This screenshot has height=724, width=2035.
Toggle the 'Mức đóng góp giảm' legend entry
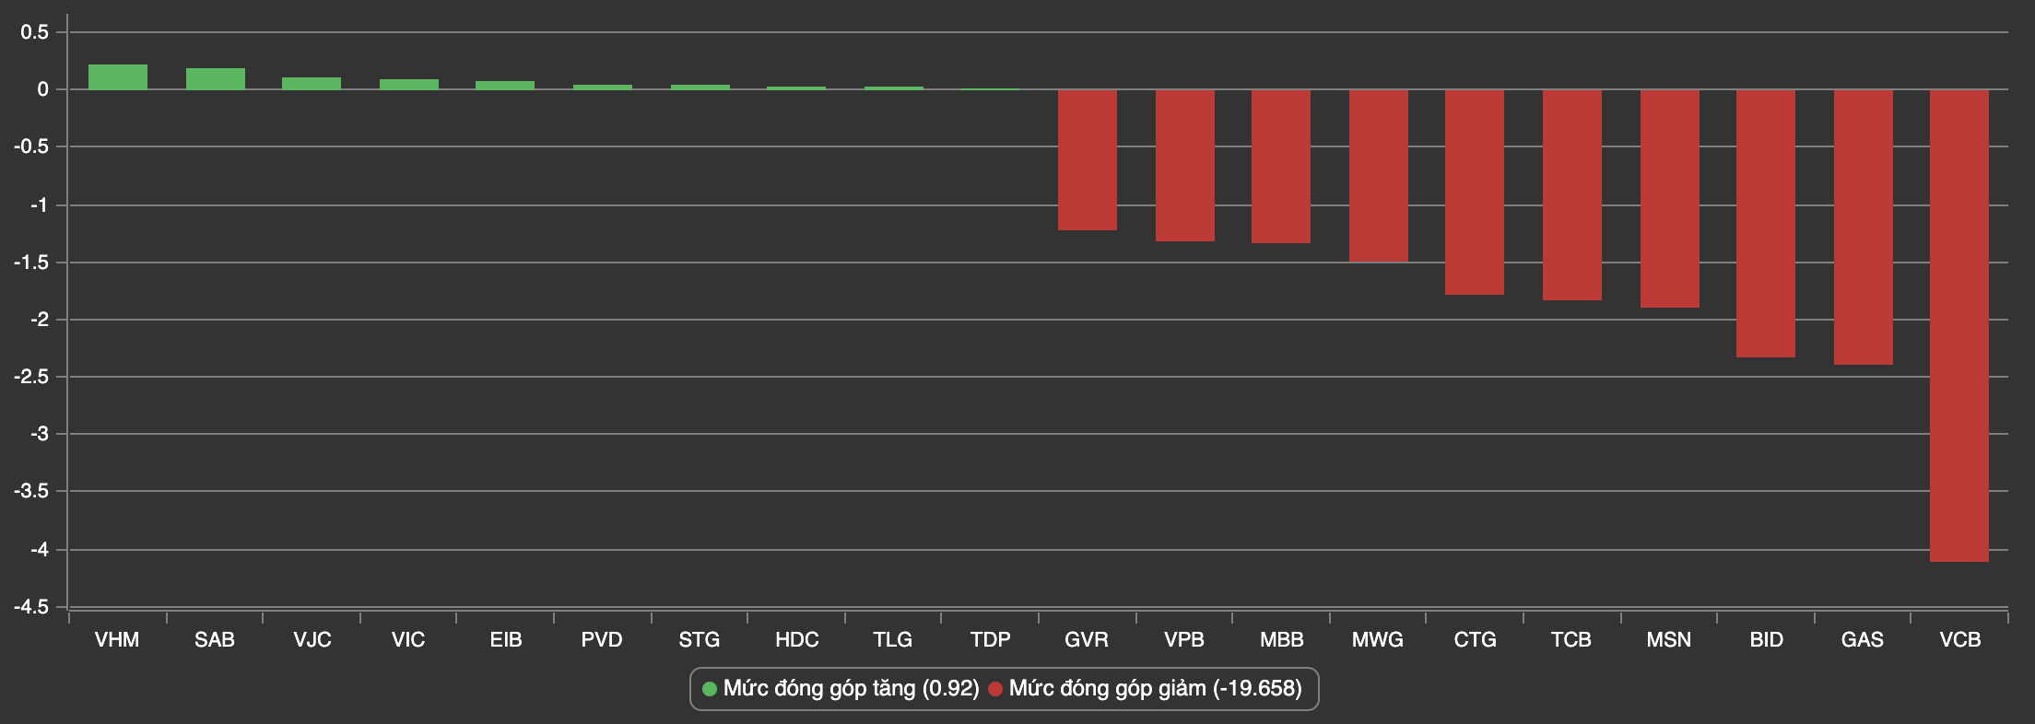[x=1145, y=689]
